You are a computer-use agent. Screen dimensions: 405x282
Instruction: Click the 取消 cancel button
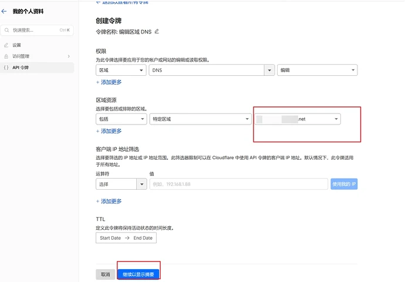(106, 274)
